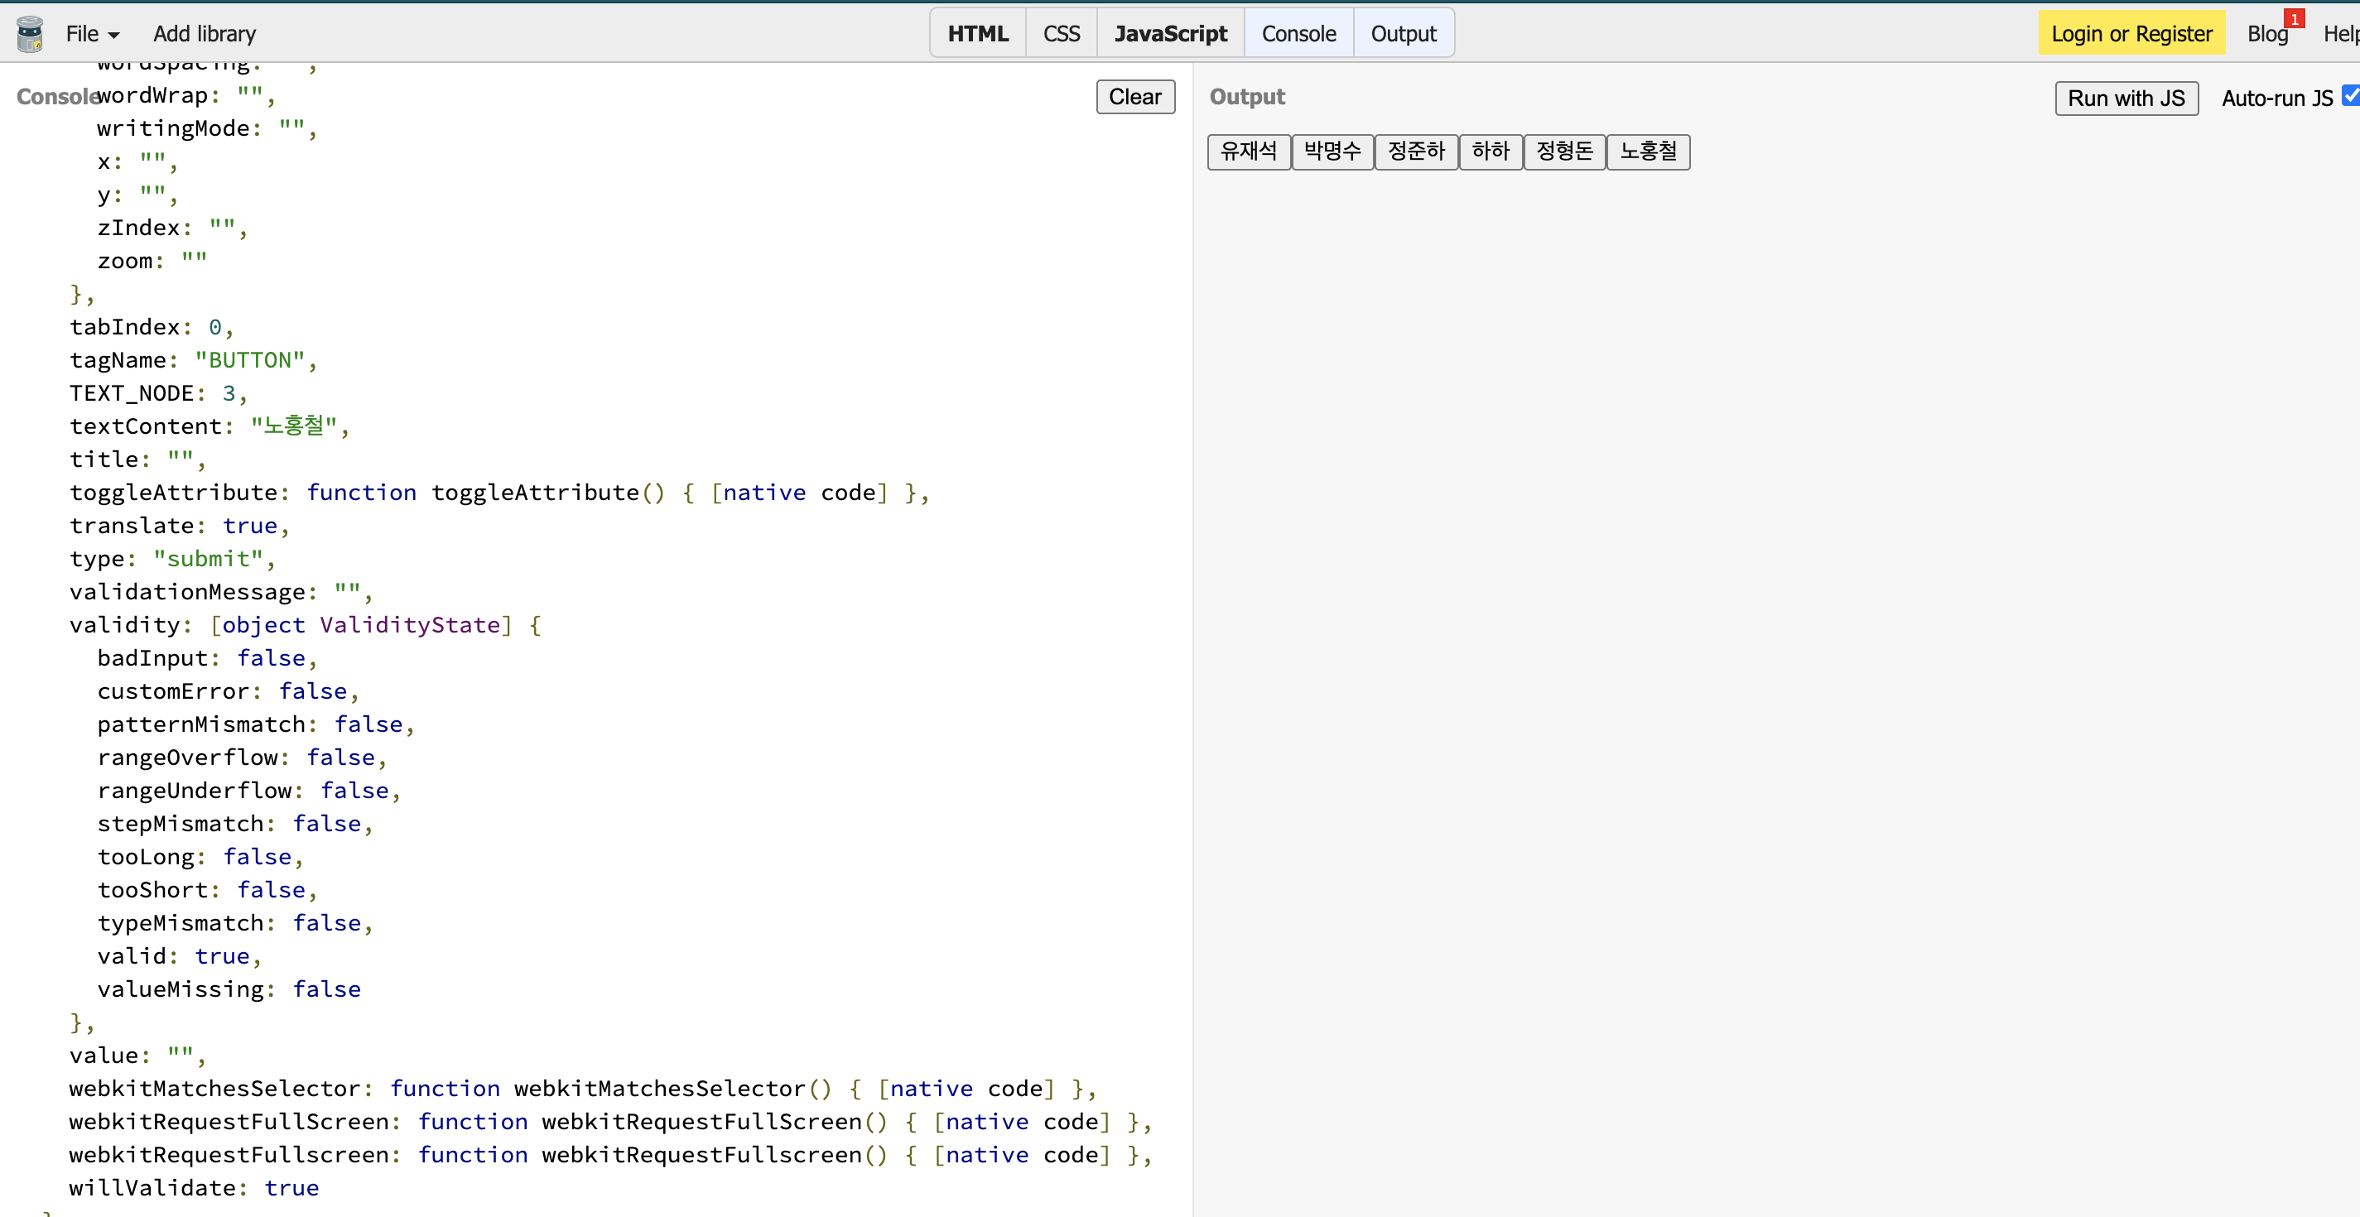Click the JS Bin logo icon
2360x1217 pixels.
coord(29,34)
